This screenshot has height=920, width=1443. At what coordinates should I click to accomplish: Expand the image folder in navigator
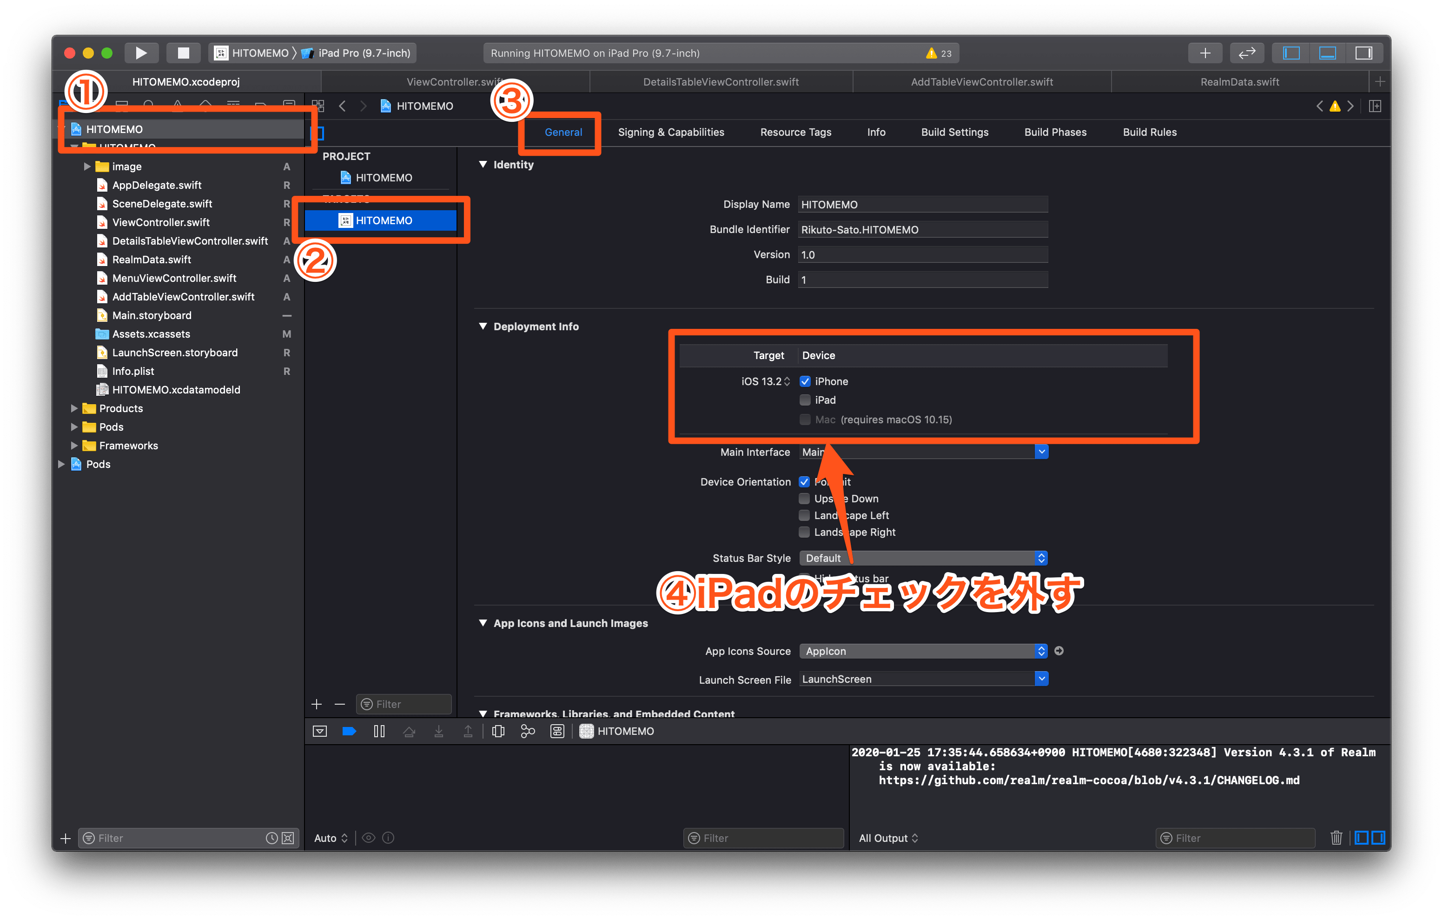tap(87, 167)
